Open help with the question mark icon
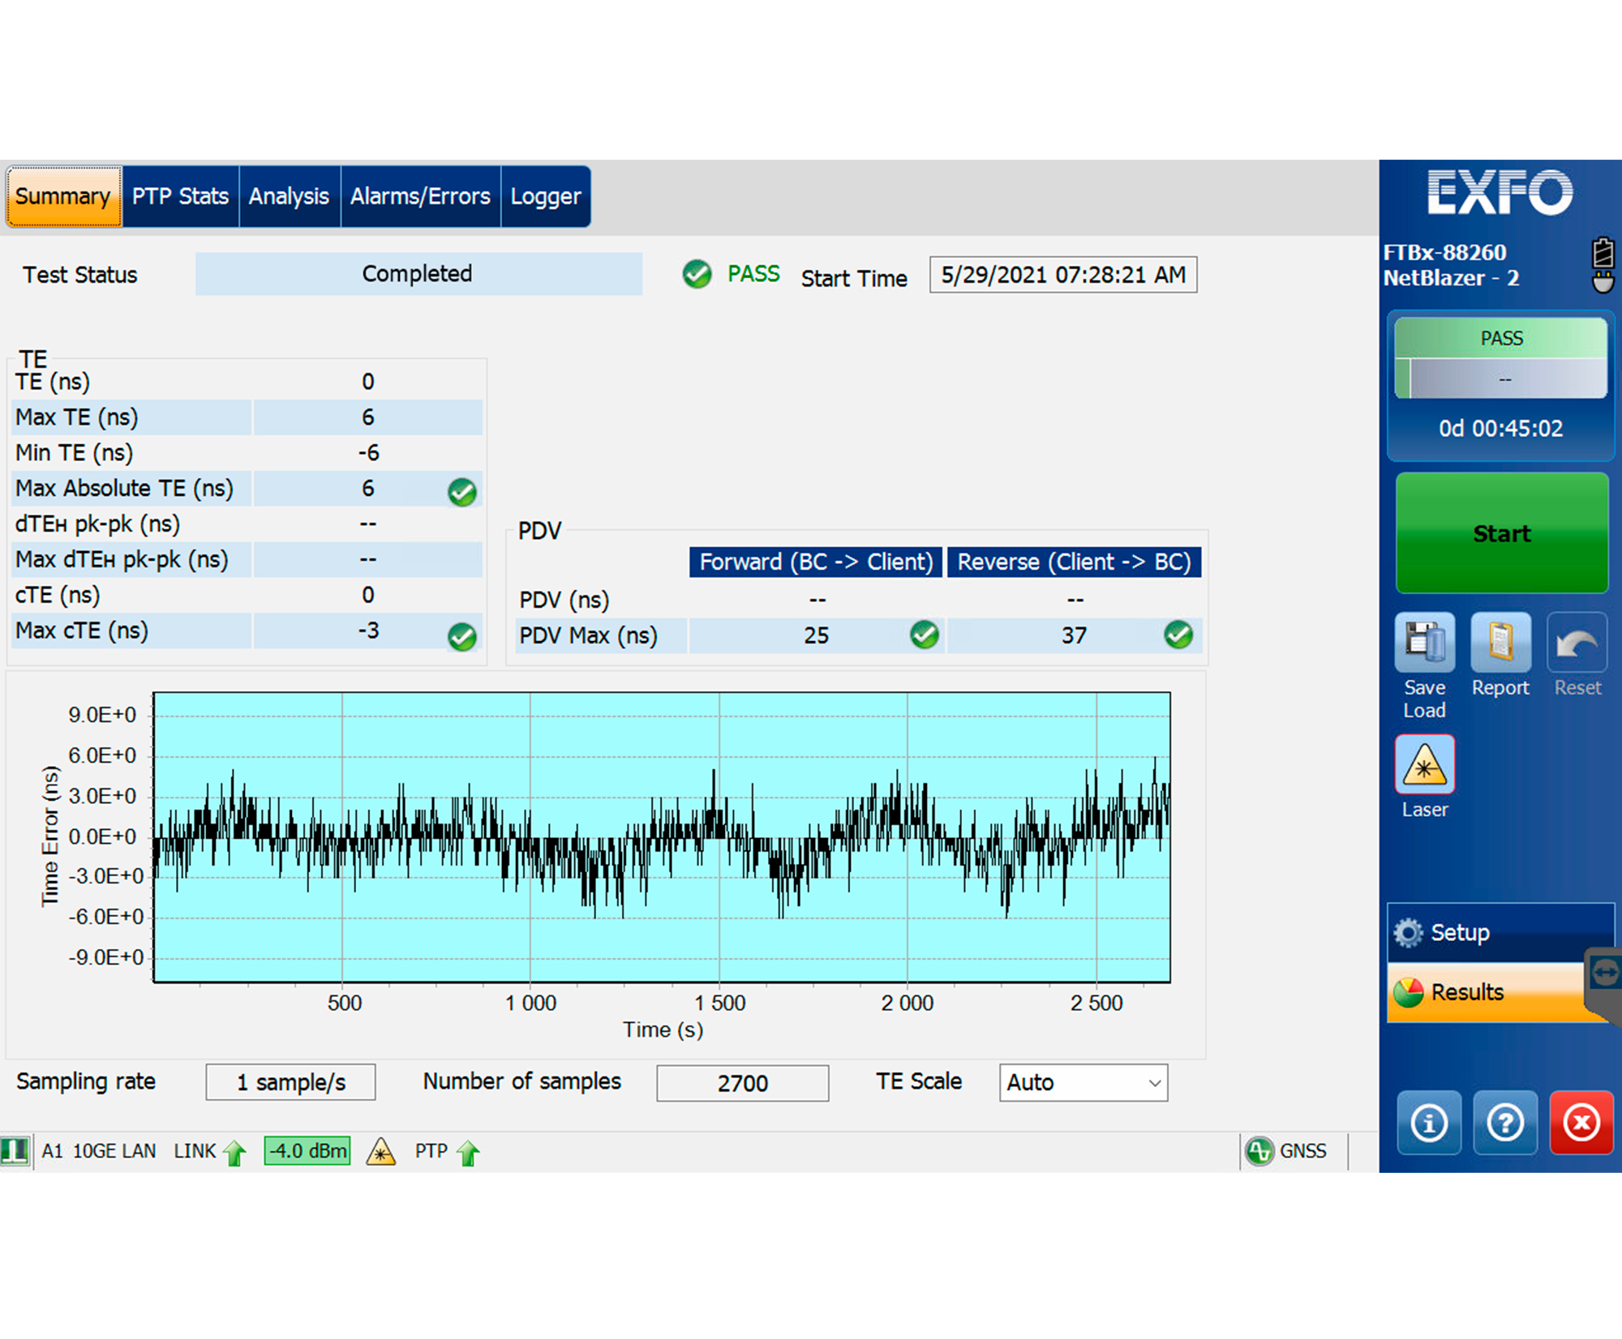Viewport: 1622px width, 1339px height. [1505, 1123]
